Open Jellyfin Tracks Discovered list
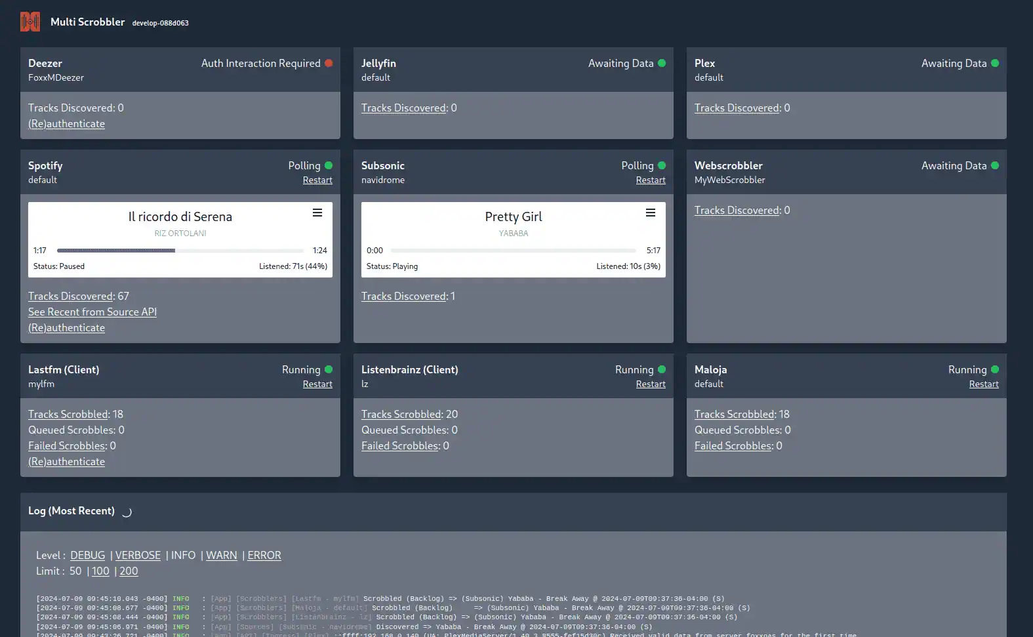The width and height of the screenshot is (1033, 637). tap(403, 108)
